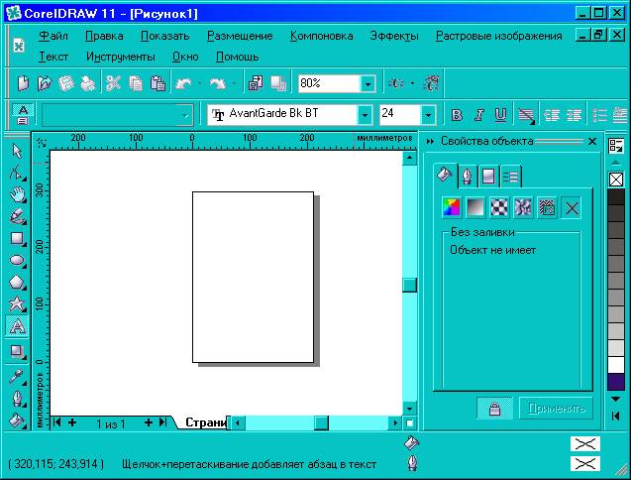This screenshot has width=631, height=480.
Task: Go to last page navigation button
Action: click(163, 422)
